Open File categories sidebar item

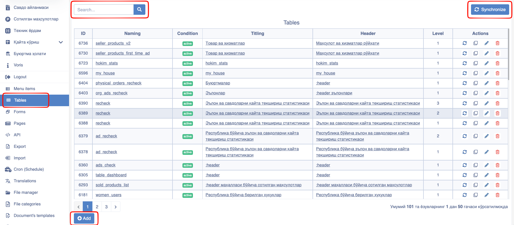[x=27, y=204]
